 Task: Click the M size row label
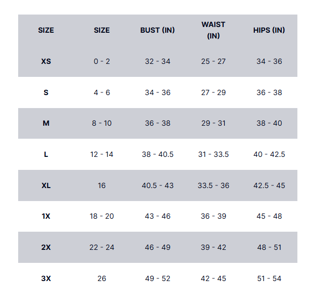(x=46, y=124)
